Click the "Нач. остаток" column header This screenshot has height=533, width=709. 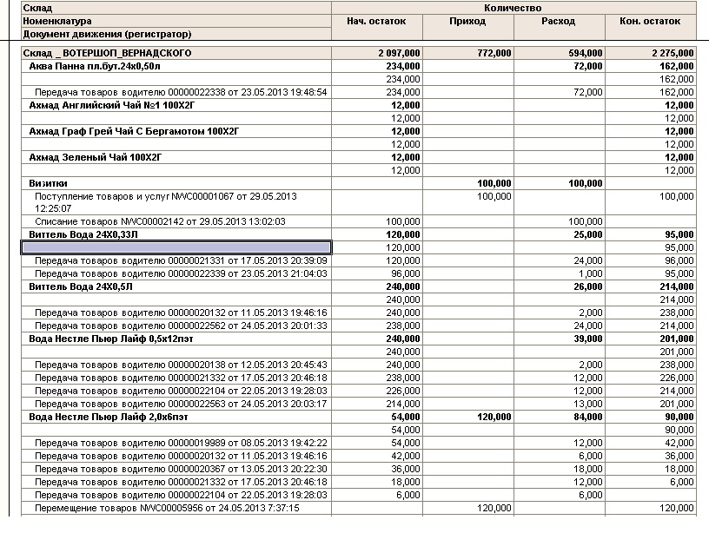[x=377, y=21]
